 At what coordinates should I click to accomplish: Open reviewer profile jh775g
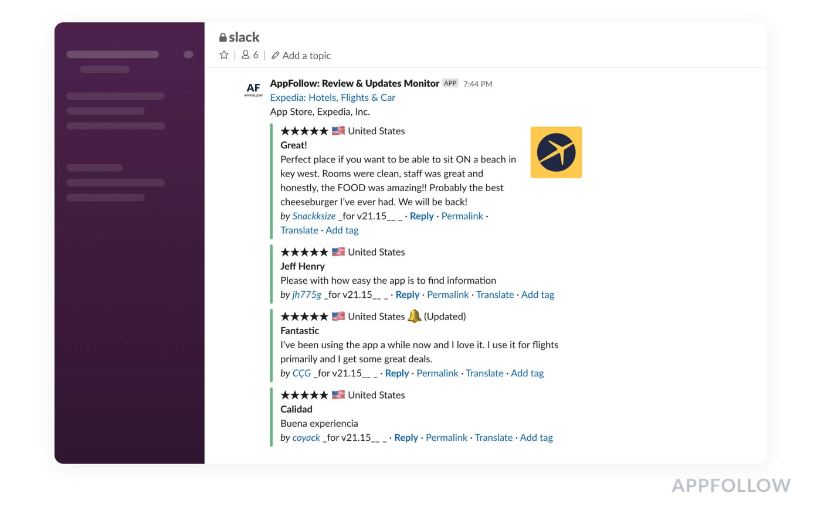point(307,294)
